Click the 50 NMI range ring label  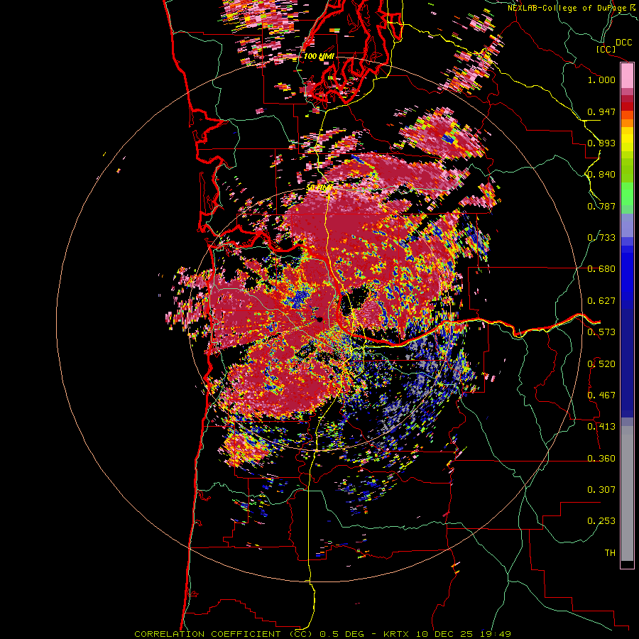click(x=319, y=187)
